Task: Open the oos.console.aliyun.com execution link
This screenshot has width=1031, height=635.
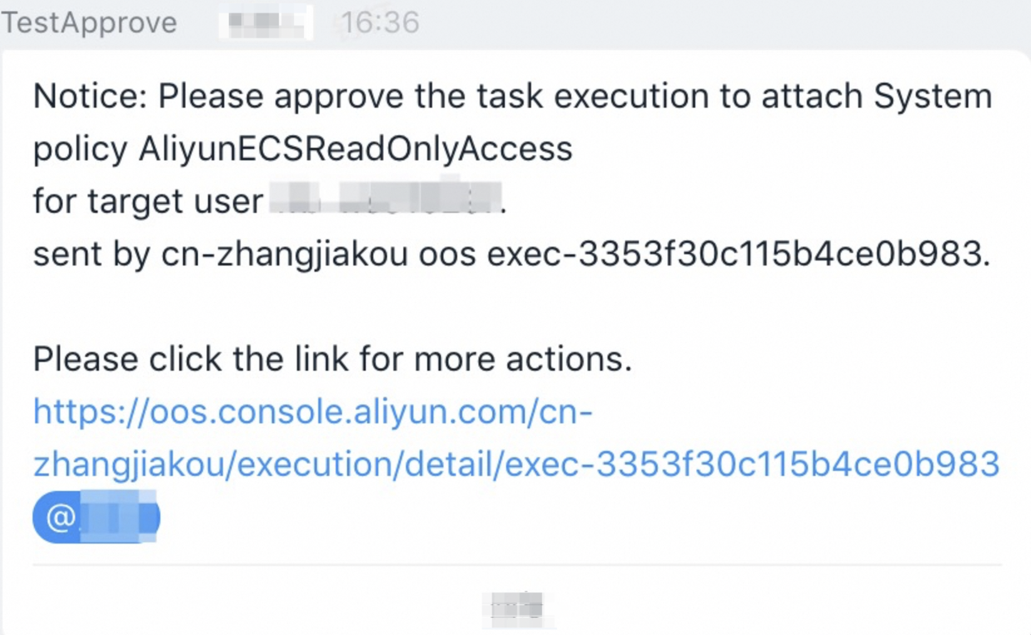Action: pos(516,438)
